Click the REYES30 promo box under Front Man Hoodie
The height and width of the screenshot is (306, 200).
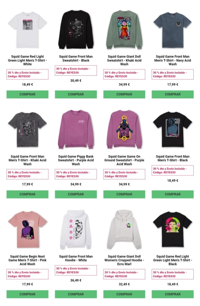pos(76,270)
